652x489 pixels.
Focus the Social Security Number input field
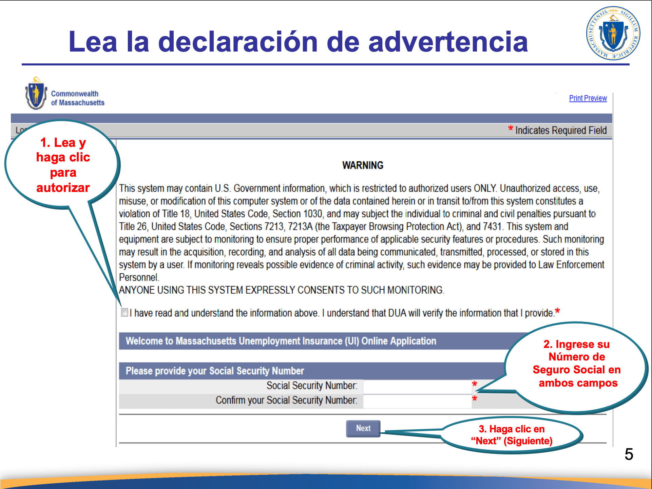417,387
